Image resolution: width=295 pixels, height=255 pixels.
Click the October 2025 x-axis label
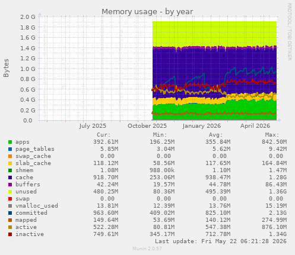[x=147, y=126]
